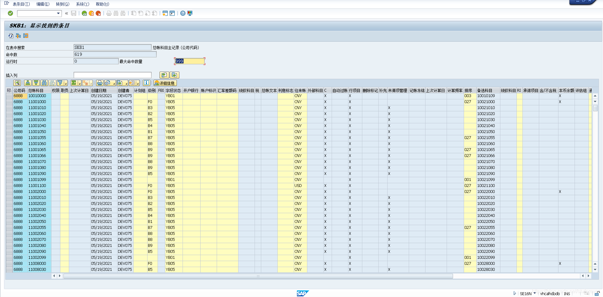Open the 编辑(E) menu
Image resolution: width=603 pixels, height=297 pixels.
43,4
